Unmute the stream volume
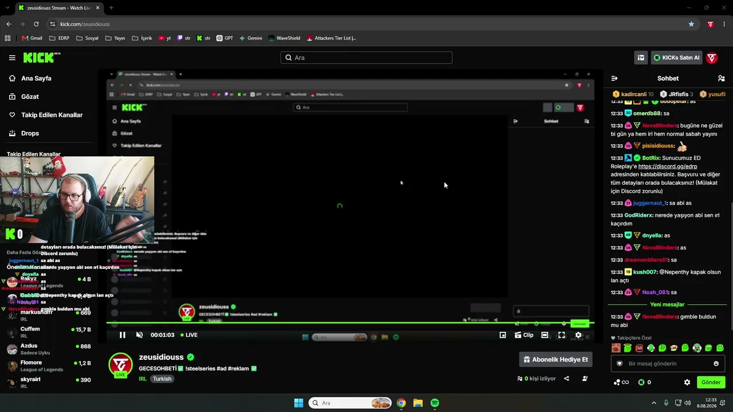733x412 pixels. [139, 335]
